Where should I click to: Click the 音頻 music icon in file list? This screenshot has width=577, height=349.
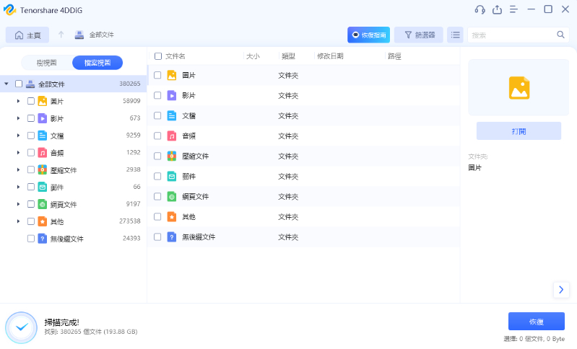(172, 136)
